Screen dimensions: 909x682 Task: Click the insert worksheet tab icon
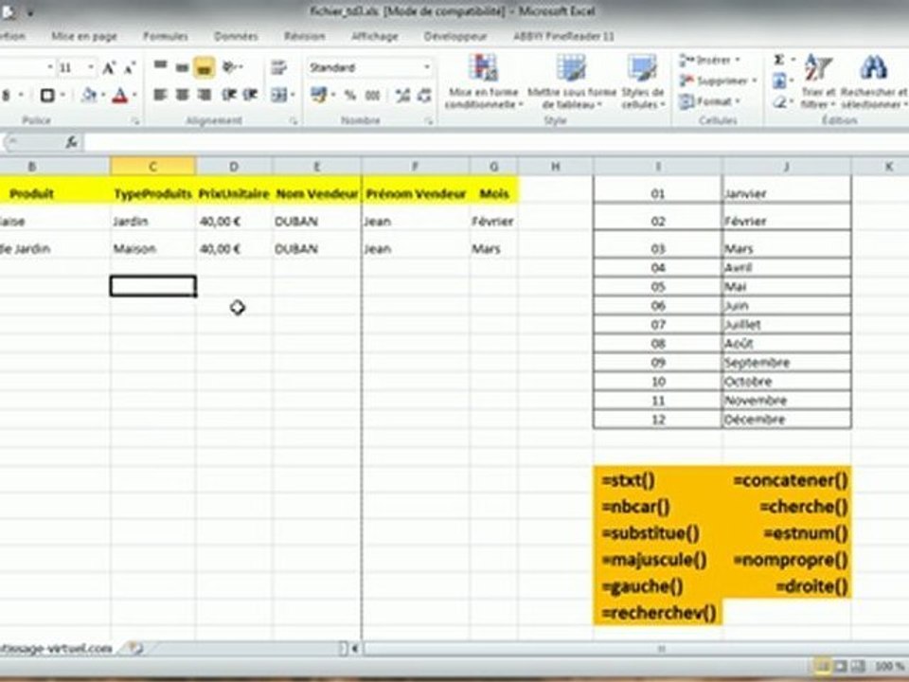pos(135,648)
